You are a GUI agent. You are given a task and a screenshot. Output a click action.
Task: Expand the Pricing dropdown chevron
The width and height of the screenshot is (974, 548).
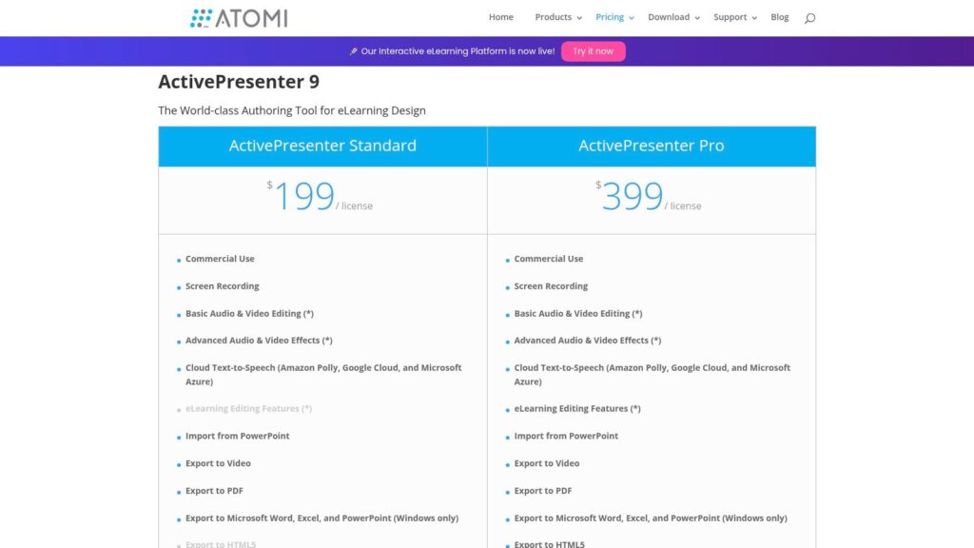click(x=632, y=18)
